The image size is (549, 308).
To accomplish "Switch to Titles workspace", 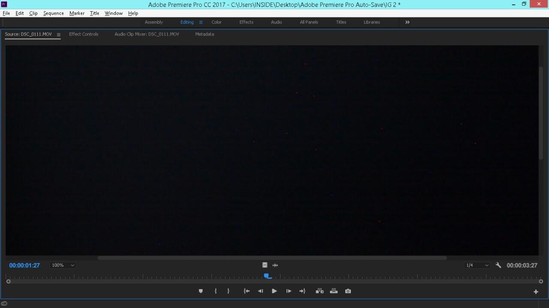I will coord(341,22).
